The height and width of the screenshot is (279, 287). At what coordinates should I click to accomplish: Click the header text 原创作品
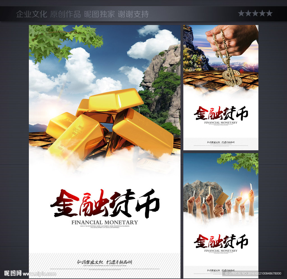65,14
